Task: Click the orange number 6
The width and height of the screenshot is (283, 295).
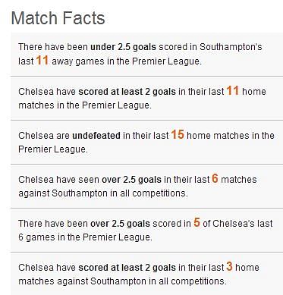Action: [x=215, y=178]
